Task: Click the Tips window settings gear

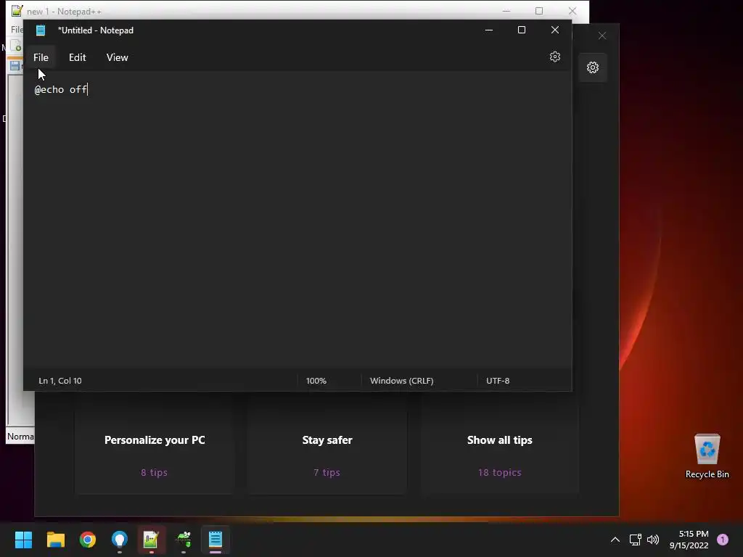Action: 592,67
